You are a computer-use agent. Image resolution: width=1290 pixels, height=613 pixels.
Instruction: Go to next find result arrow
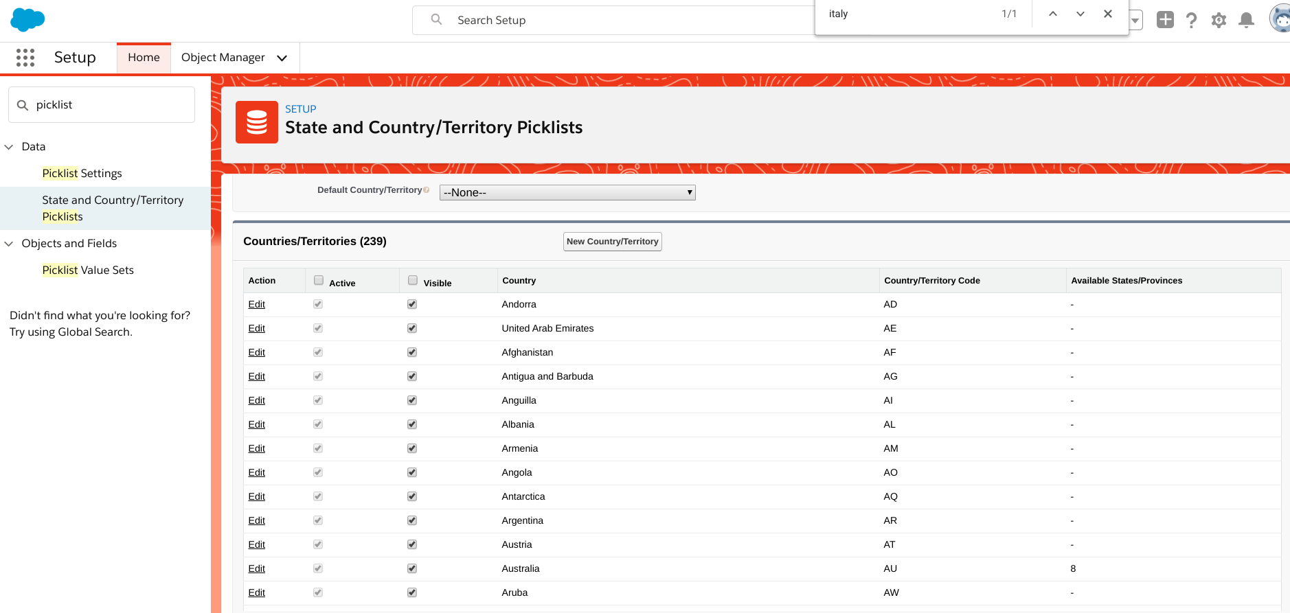tap(1080, 14)
